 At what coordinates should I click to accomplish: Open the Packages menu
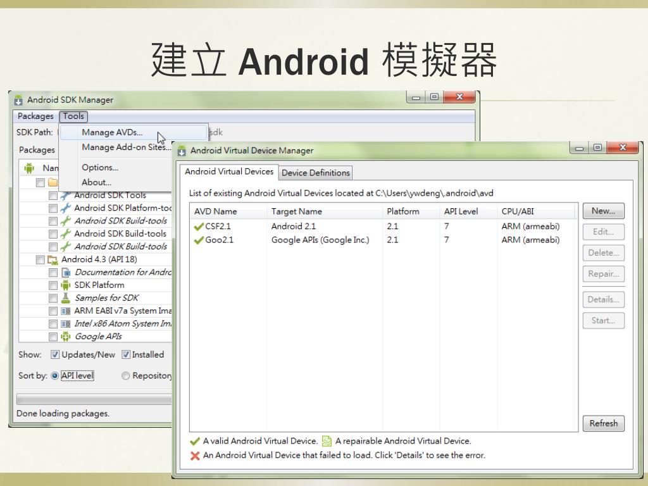click(x=35, y=116)
